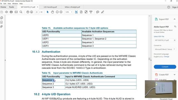Remove selected file MF1S50YYX_V1.pdf with X

(175, 40)
